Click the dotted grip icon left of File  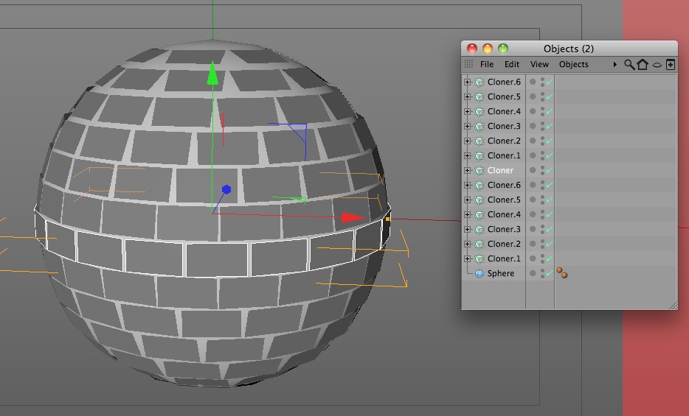click(x=469, y=64)
